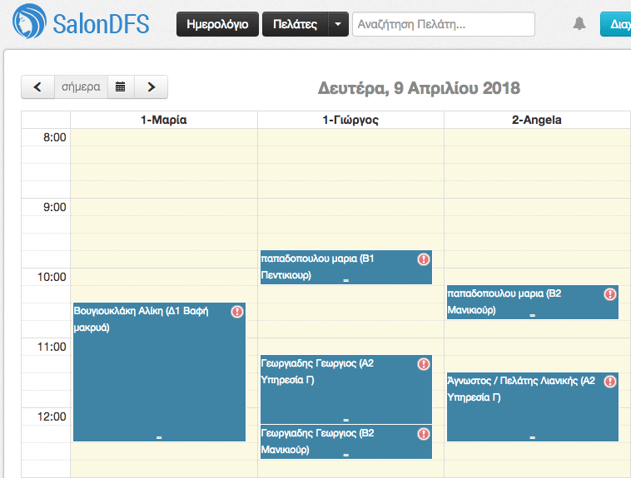Click alert icon on Γεωργιαδης Γεωργιος Β2 Μανικιούρ
The width and height of the screenshot is (631, 478).
click(424, 434)
